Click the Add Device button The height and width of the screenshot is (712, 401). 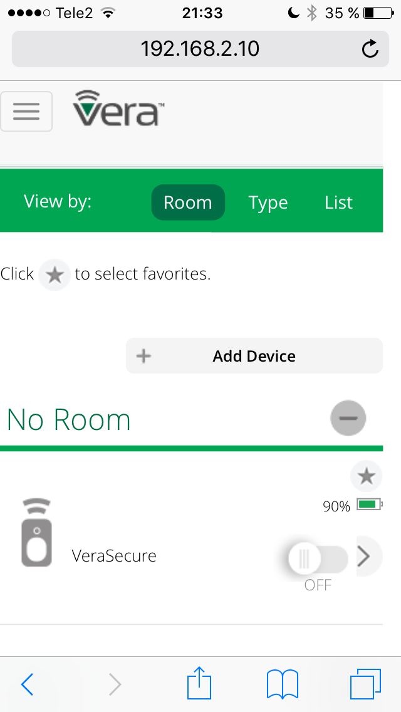point(254,355)
